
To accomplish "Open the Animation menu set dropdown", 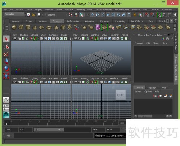I will (14, 14).
